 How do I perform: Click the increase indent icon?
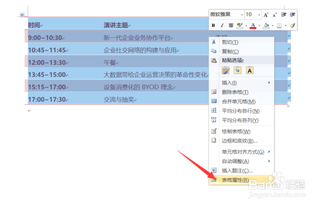tap(293, 15)
